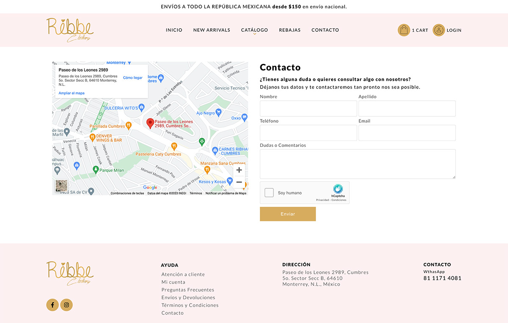Select the Dulcería Wito's marker
The image size is (508, 323).
(x=141, y=108)
